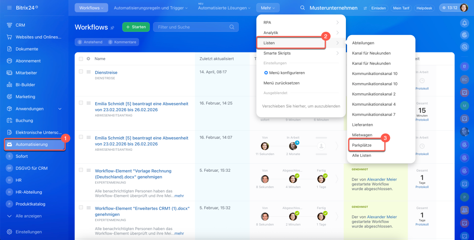Click the Filter und Suche input field
474x240 pixels.
pyautogui.click(x=193, y=27)
